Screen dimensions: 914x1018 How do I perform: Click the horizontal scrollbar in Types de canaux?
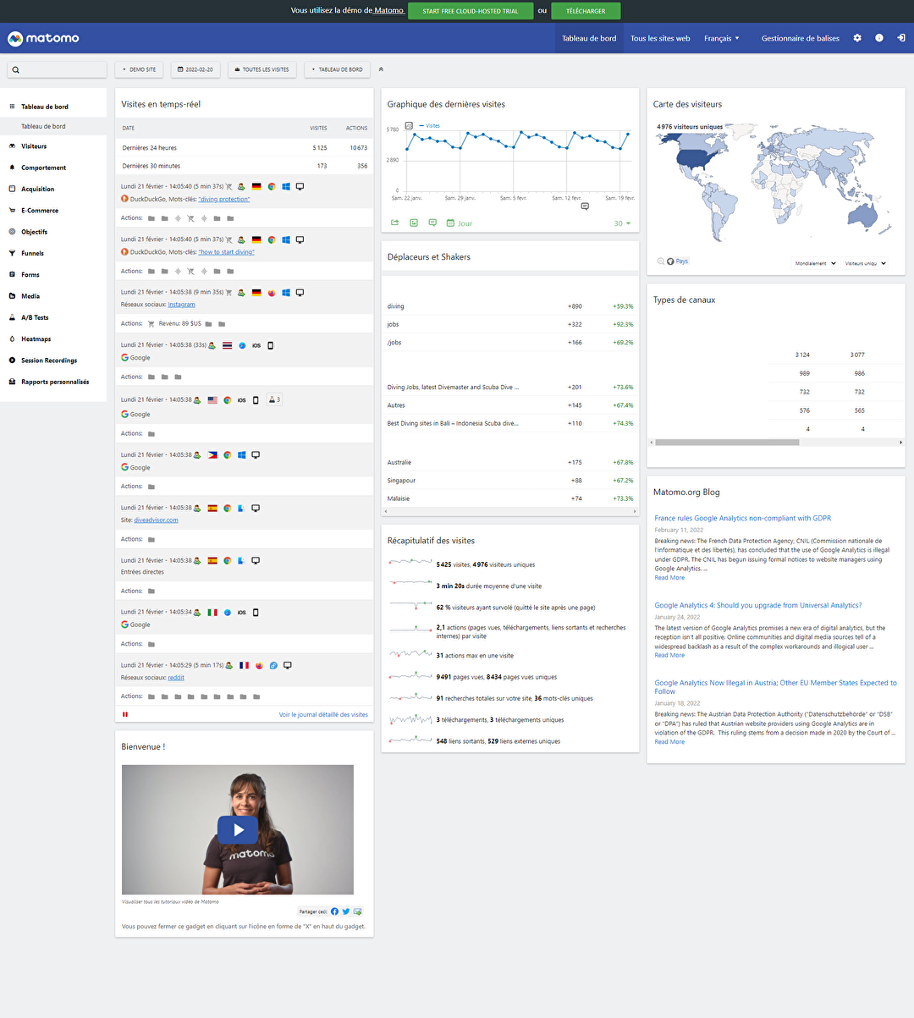[727, 442]
